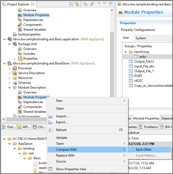Collapse tibco.bw.sample.binding.rest.BookStore project
Image resolution: width=173 pixels, height=174 pixels.
tap(5, 63)
